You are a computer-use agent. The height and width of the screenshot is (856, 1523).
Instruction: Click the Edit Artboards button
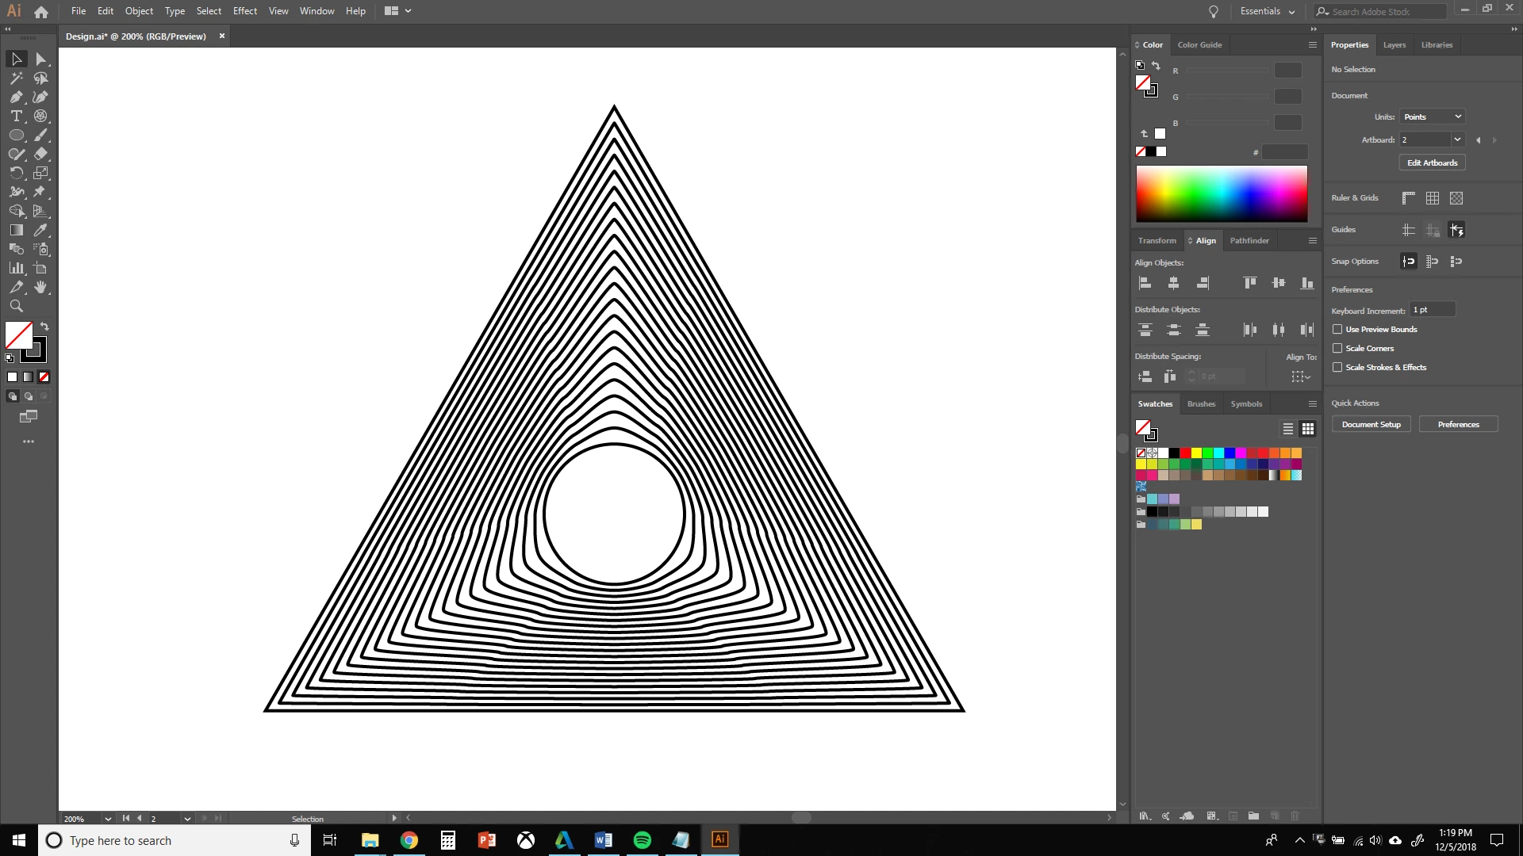click(1432, 162)
